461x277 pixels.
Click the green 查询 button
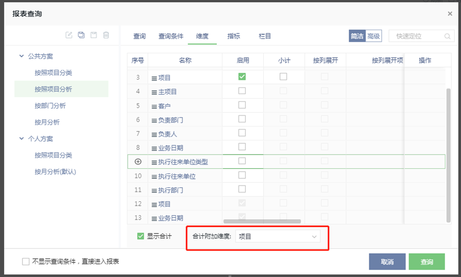(x=426, y=262)
